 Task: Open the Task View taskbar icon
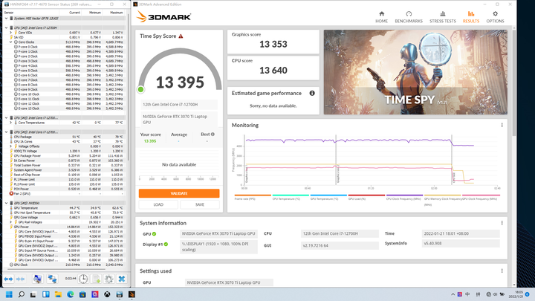point(33,294)
